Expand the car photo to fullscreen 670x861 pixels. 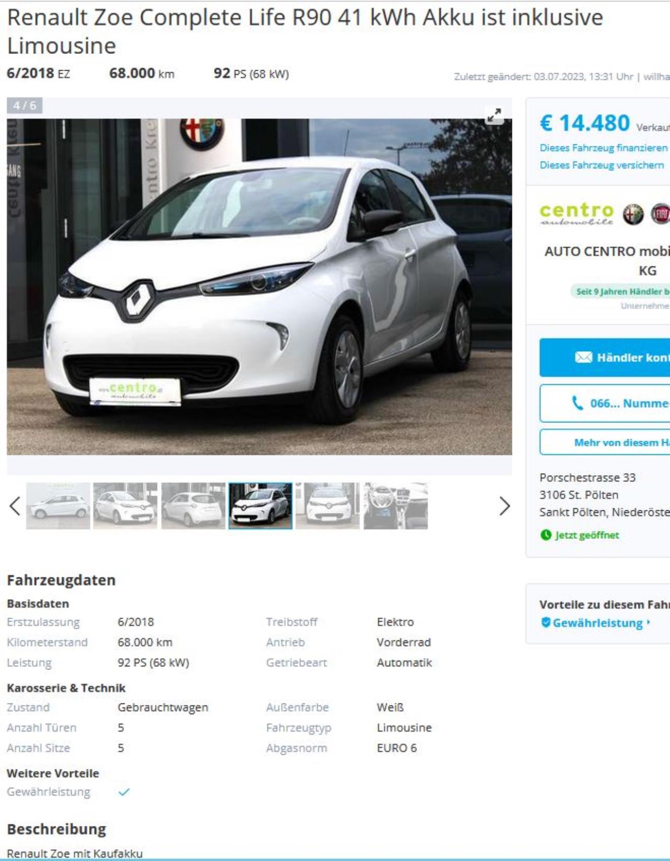point(494,115)
